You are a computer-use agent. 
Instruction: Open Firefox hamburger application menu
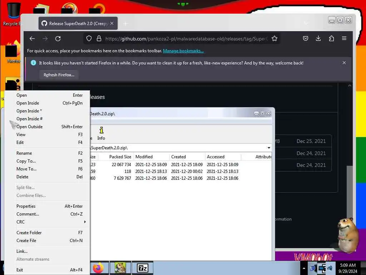point(344,38)
